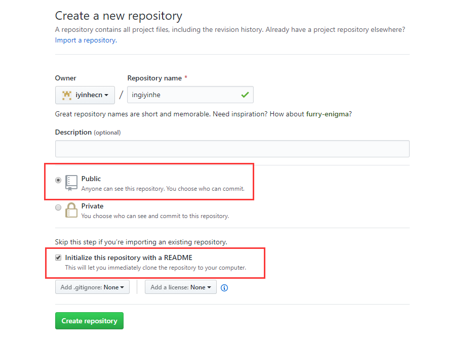Image resolution: width=474 pixels, height=343 pixels.
Task: Focus the Repository name text field
Action: coord(182,95)
